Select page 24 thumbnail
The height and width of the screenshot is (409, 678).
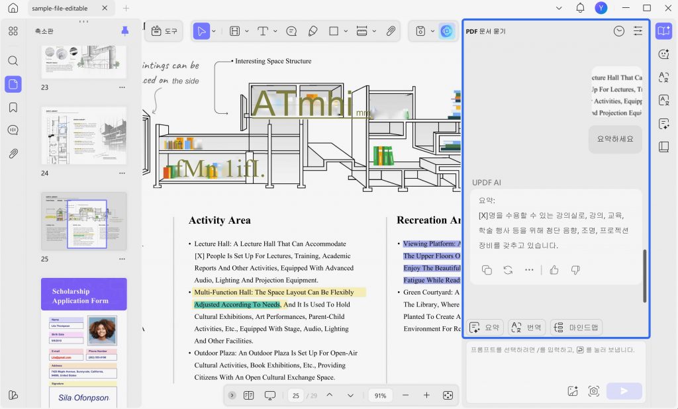(84, 136)
